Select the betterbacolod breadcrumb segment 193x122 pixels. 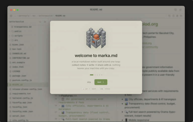(45, 16)
